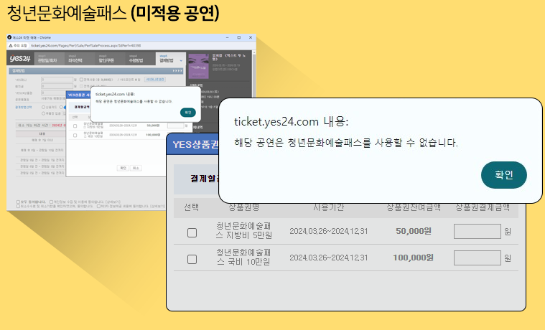Tick 전액사용 checkbox beside YES머니 field

[81, 80]
